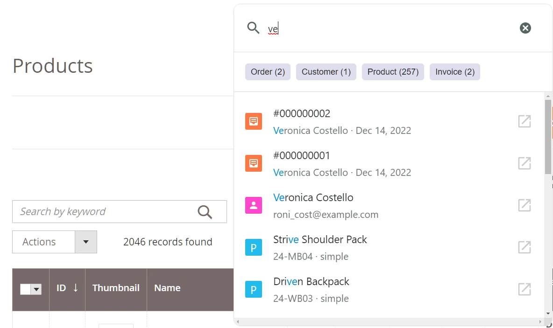The width and height of the screenshot is (553, 328).
Task: Open Veronica Costello customer external link icon
Action: 525,205
